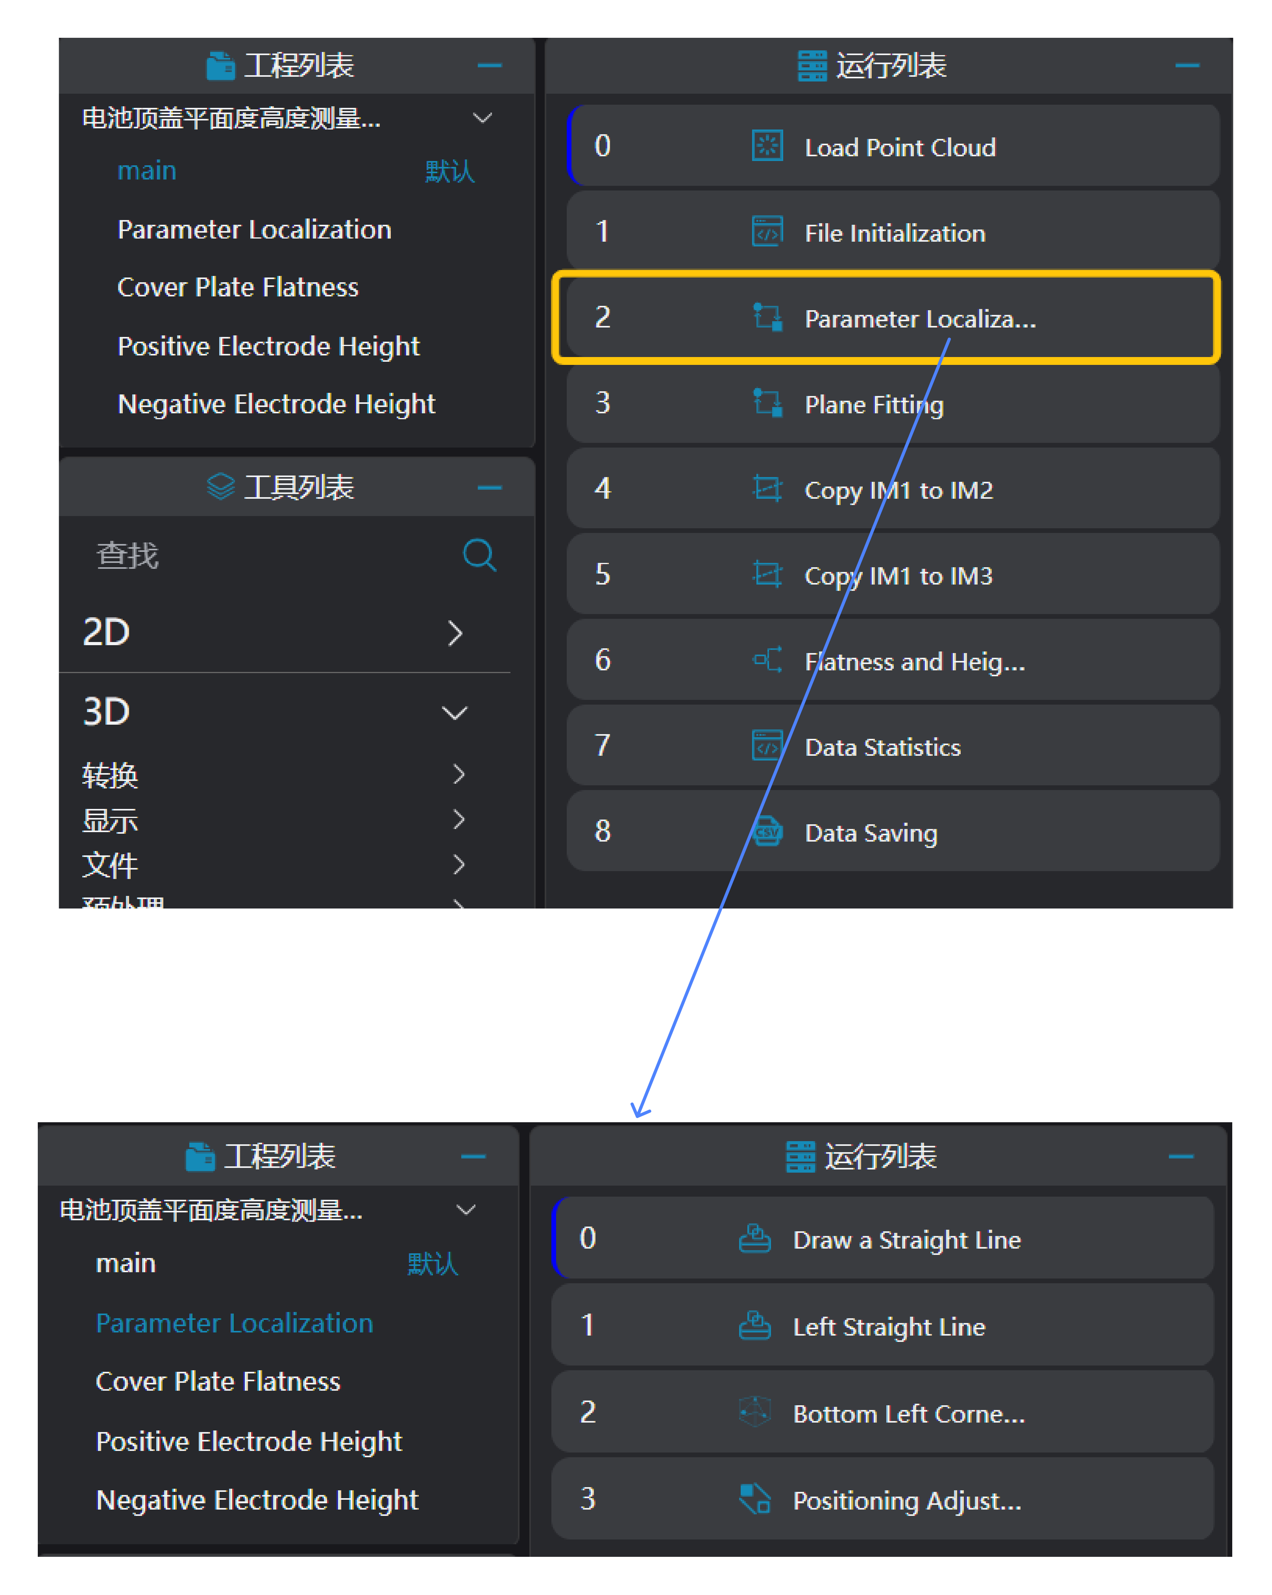The width and height of the screenshot is (1272, 1595).
Task: Expand the 转换 tool group
Action: click(x=459, y=775)
